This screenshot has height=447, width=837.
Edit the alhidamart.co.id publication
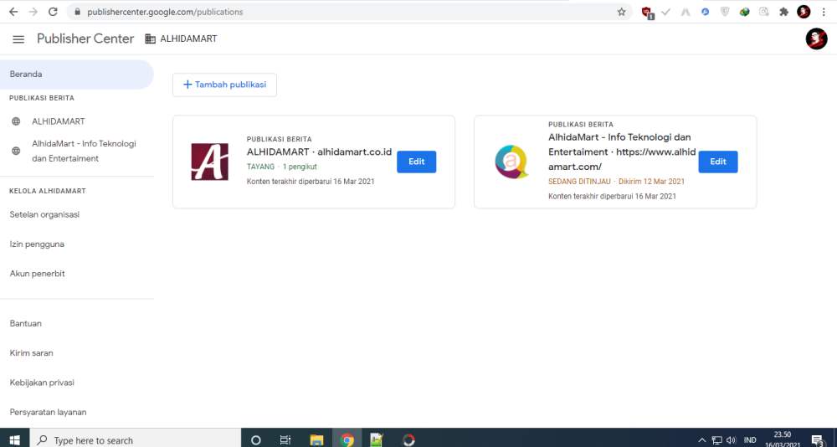click(416, 162)
